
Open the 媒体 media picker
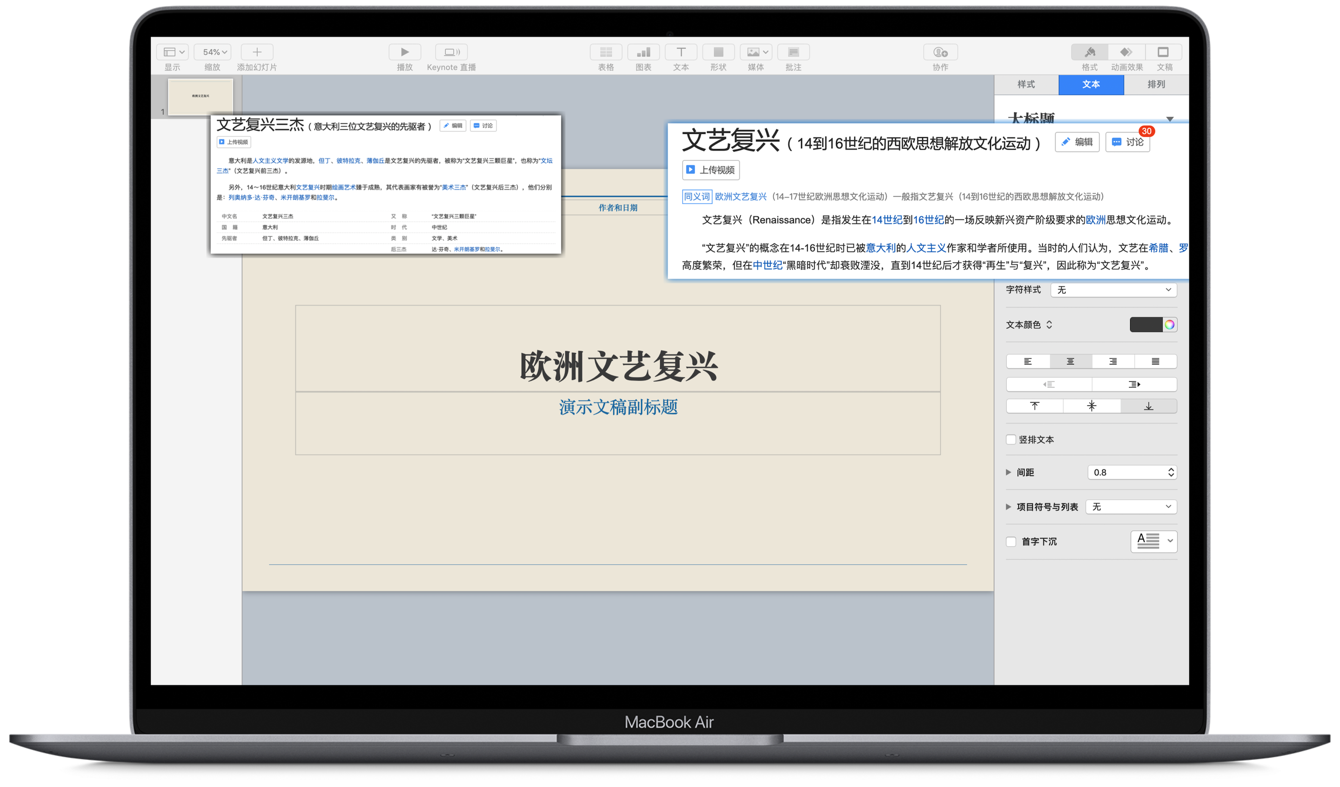tap(755, 52)
